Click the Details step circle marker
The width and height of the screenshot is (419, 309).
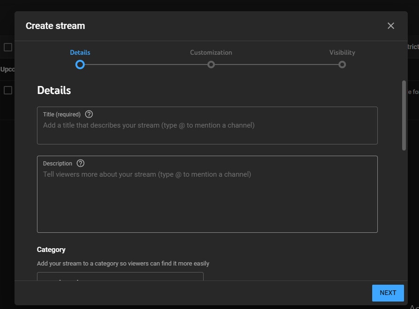[80, 65]
